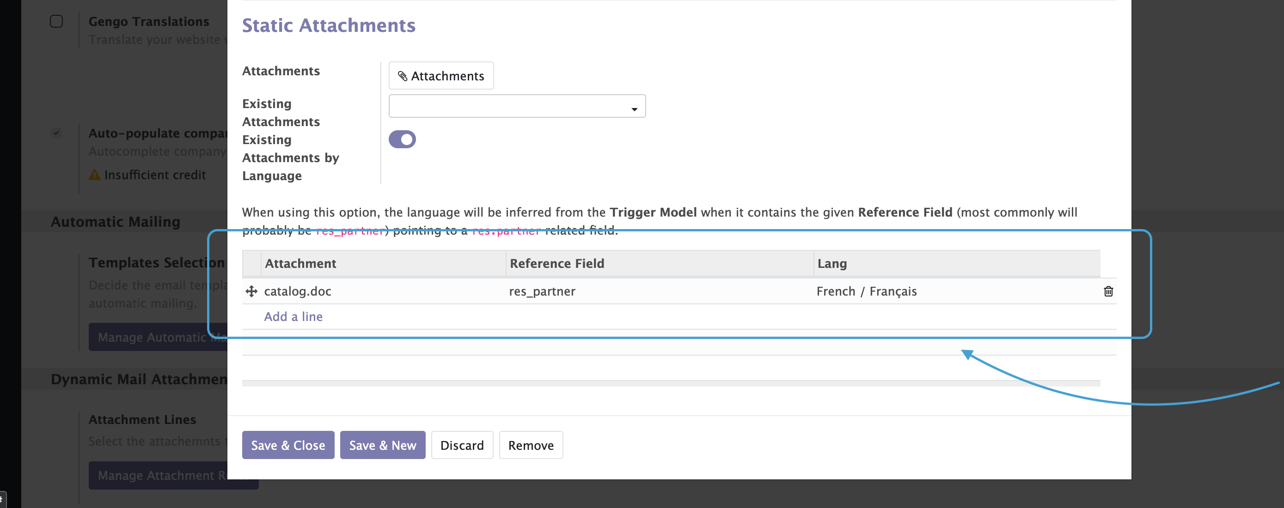The image size is (1284, 508).
Task: Click the Remove button
Action: [530, 445]
